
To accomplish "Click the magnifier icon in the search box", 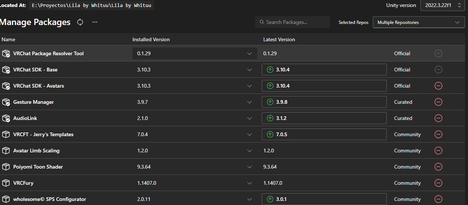I will (x=262, y=22).
